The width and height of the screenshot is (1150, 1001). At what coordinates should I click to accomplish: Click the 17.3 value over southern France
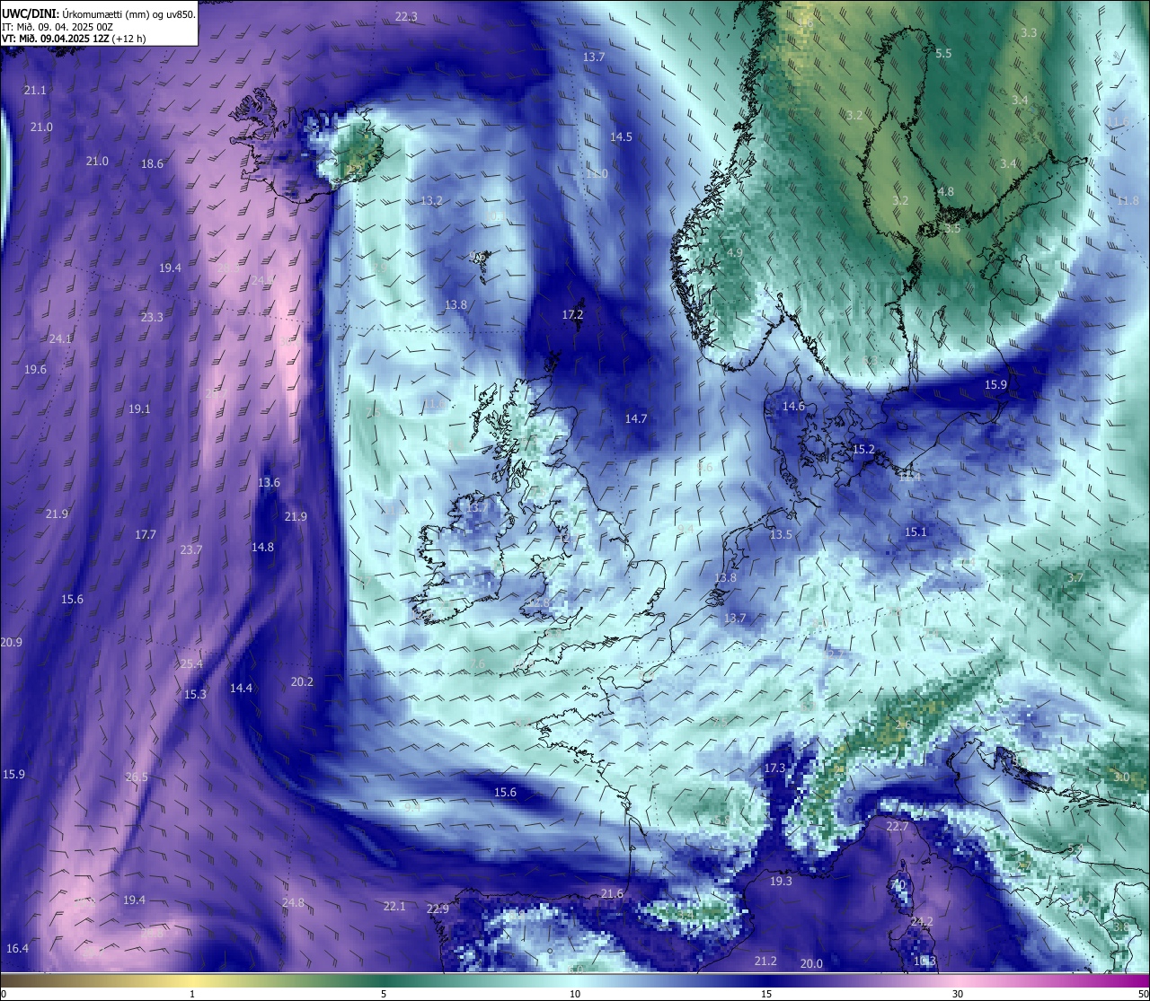774,769
